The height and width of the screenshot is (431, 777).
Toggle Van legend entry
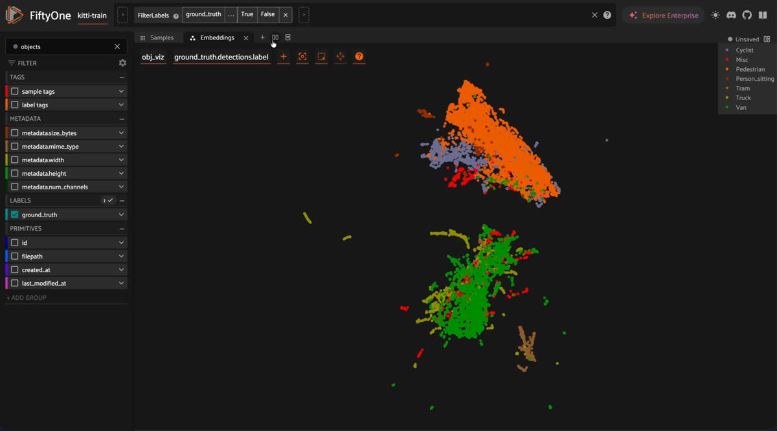[x=741, y=107]
